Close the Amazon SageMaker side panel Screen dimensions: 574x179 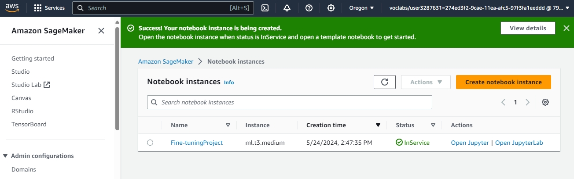(x=101, y=31)
